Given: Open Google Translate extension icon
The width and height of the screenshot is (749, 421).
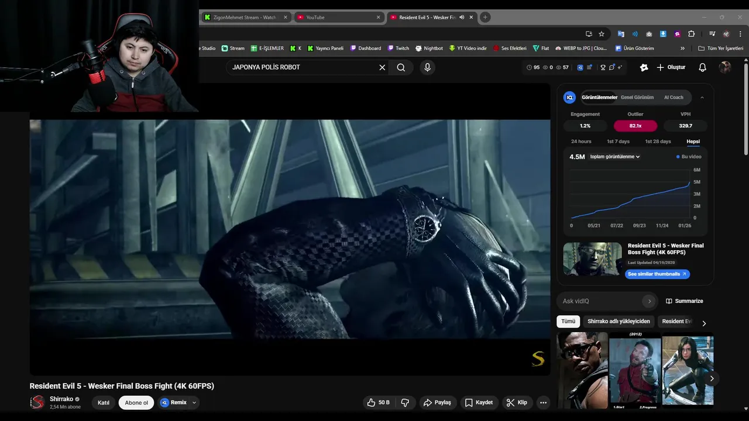Looking at the screenshot, I should (x=621, y=34).
